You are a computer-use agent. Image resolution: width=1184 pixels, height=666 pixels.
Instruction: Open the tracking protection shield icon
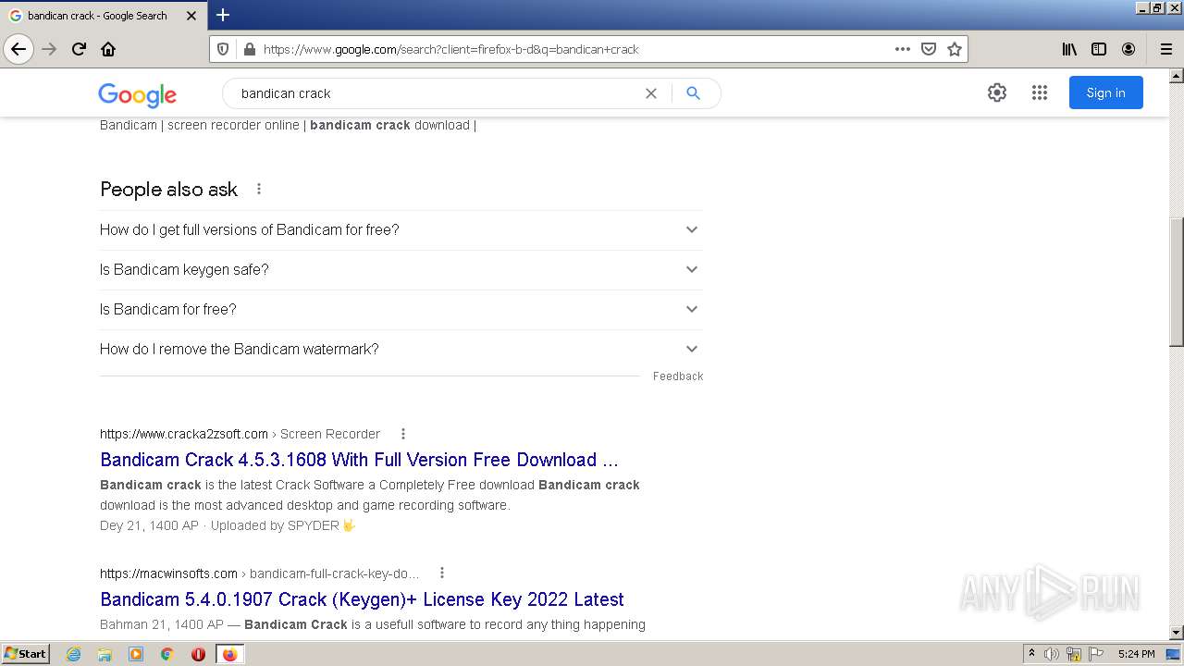point(223,49)
